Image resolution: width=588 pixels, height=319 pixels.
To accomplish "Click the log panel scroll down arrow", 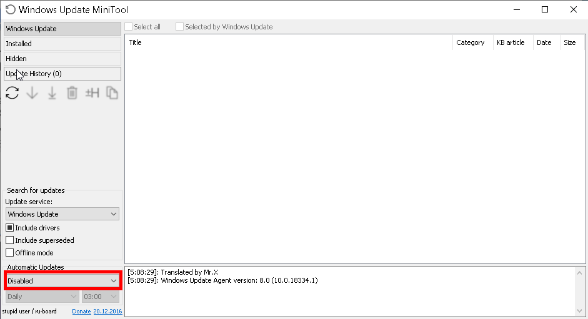I will [580, 311].
